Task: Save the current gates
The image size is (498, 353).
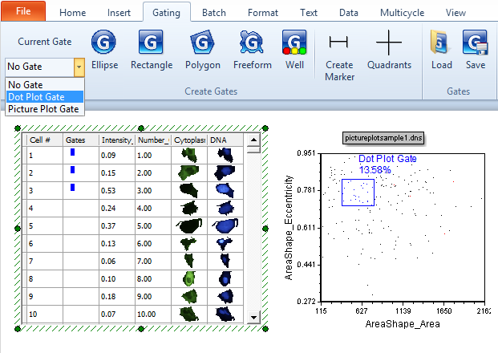Action: pyautogui.click(x=475, y=51)
